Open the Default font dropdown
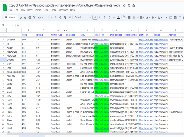The image size is (184, 137). 80,17
